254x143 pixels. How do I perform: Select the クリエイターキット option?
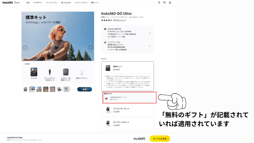pos(127,111)
